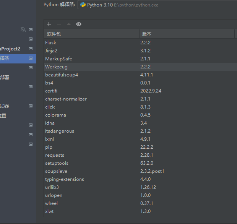The height and width of the screenshot is (224, 237).
Task: Click the icon beside the 试器 entry
Action: [x=31, y=106]
